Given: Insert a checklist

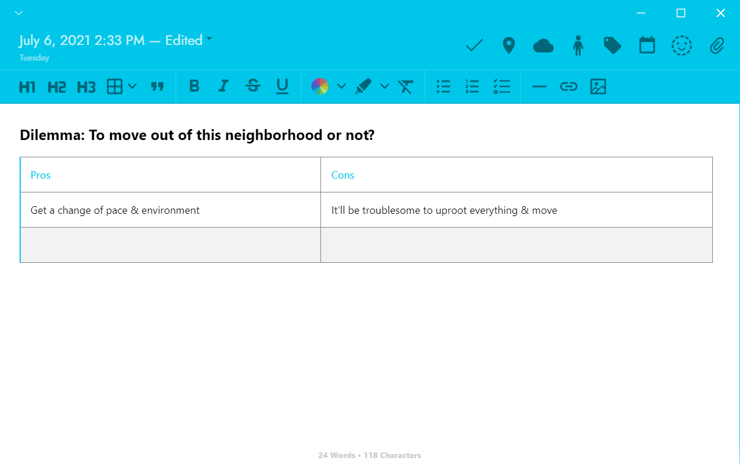Looking at the screenshot, I should tap(502, 86).
